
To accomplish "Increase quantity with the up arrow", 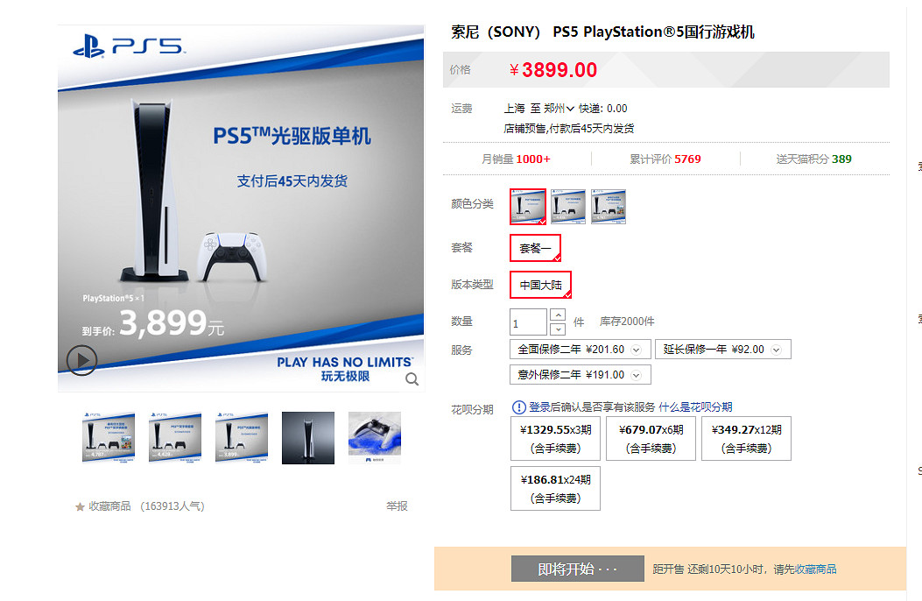I will point(558,315).
